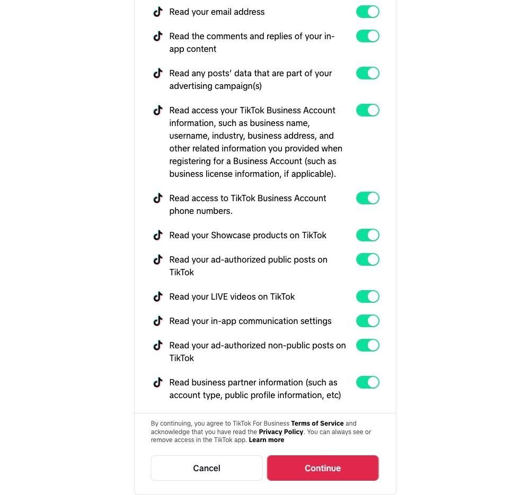Screen dimensions: 530x495
Task: Click TikTok icon next to in-app communication settings
Action: 158,321
